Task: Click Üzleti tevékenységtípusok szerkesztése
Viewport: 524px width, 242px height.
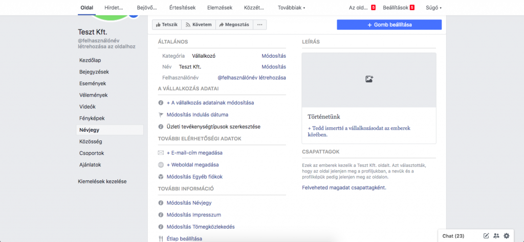Action: [x=213, y=127]
